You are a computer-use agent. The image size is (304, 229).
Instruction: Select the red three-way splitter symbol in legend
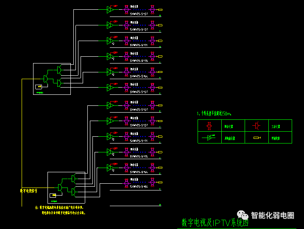tap(257, 126)
